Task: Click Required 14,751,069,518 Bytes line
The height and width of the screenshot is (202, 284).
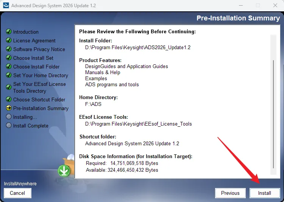Action: [x=122, y=163]
